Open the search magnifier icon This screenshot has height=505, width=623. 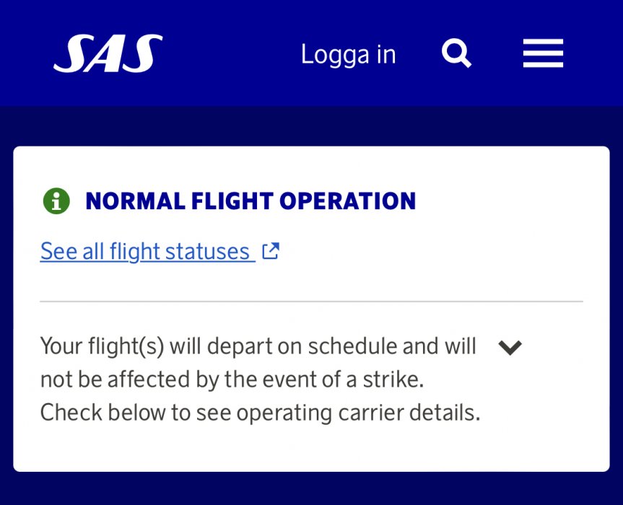[x=456, y=54]
